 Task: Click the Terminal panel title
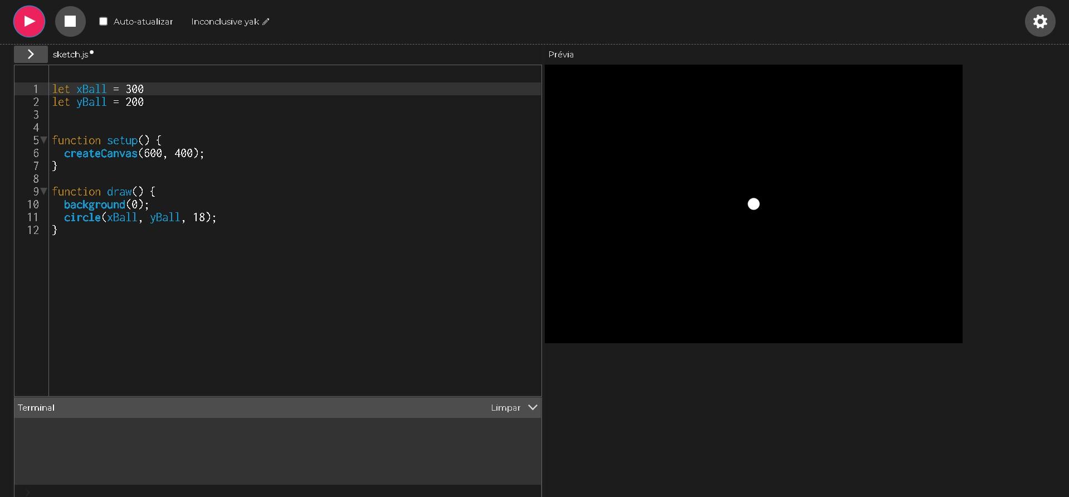click(36, 408)
